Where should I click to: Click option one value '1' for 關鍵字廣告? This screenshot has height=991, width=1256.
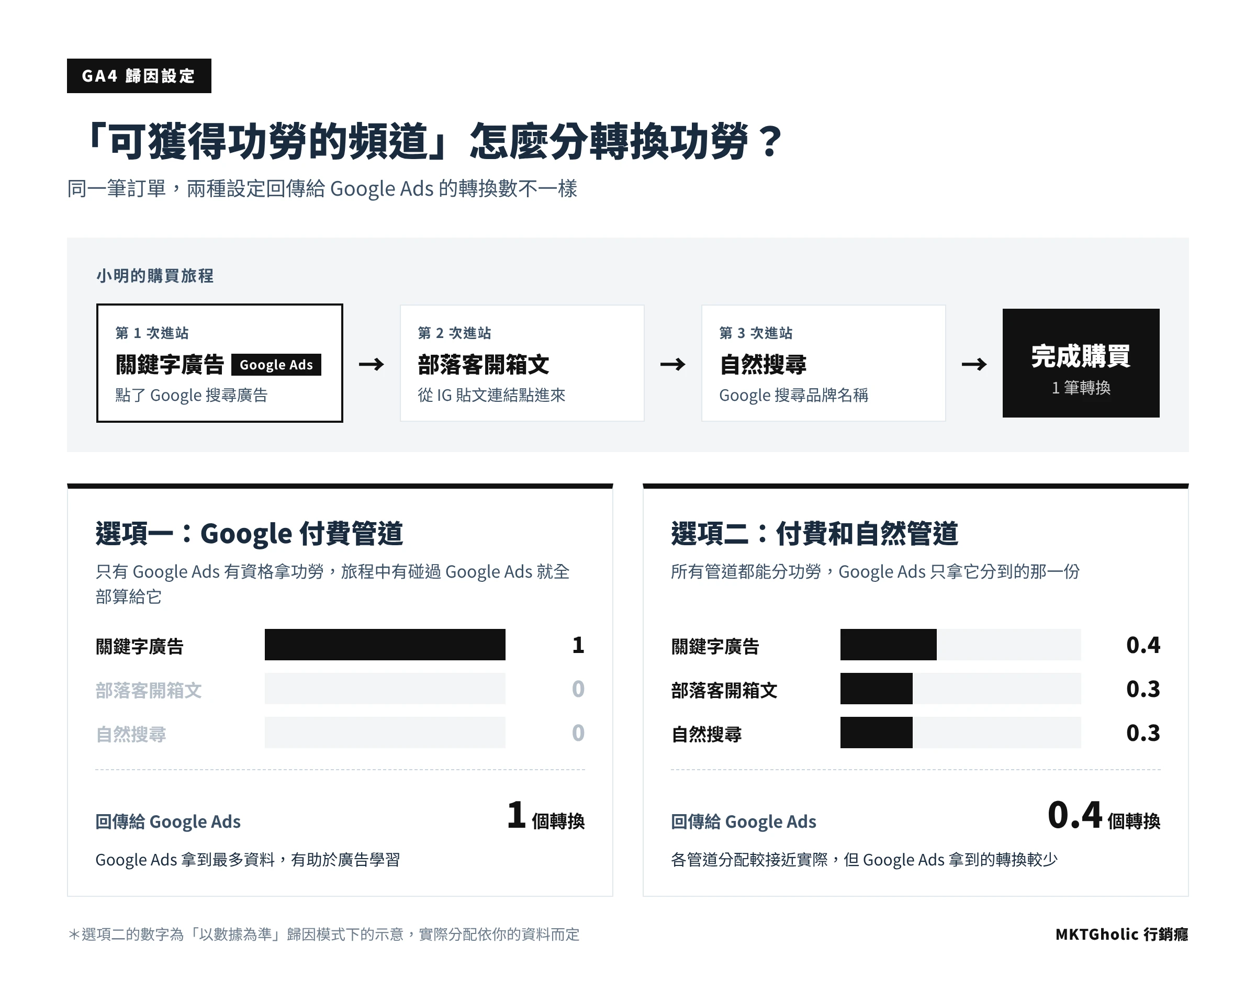(x=578, y=645)
